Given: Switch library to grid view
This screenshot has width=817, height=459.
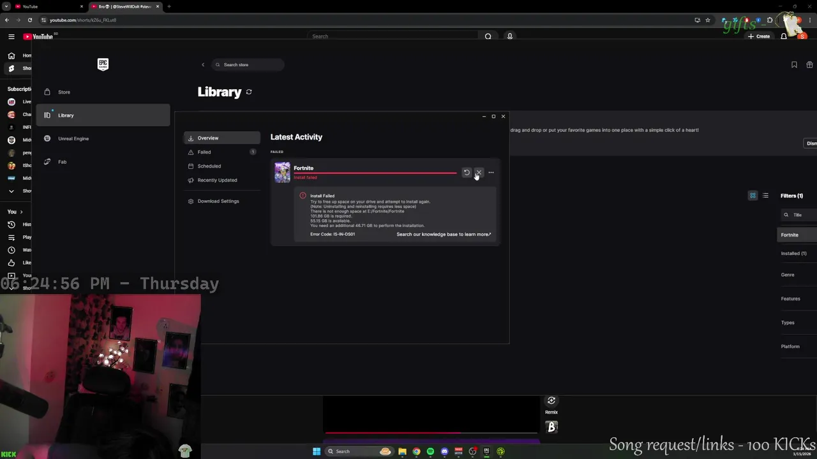Looking at the screenshot, I should (x=753, y=196).
